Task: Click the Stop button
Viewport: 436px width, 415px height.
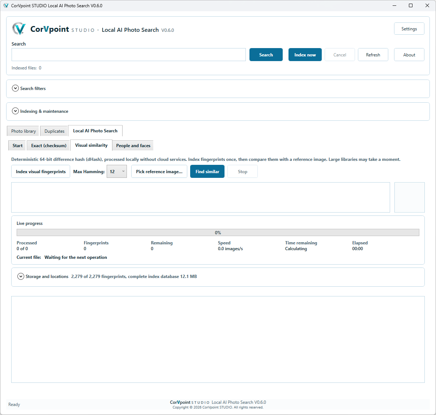Action: point(243,171)
